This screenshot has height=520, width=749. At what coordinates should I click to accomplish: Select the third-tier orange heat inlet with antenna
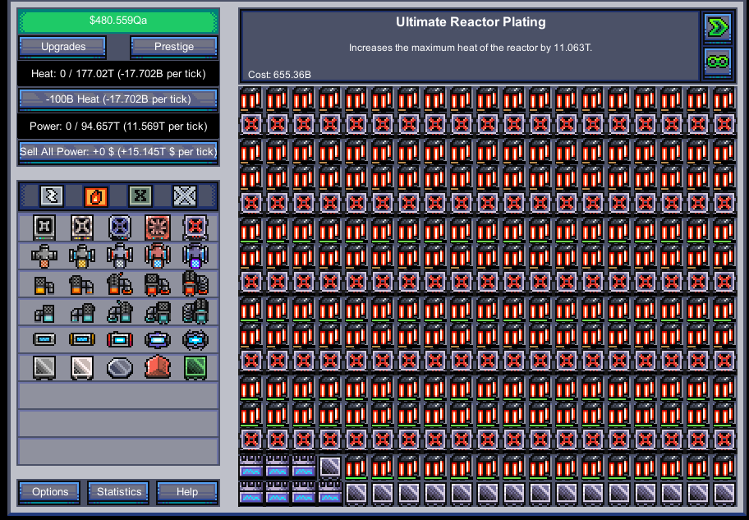click(x=119, y=283)
